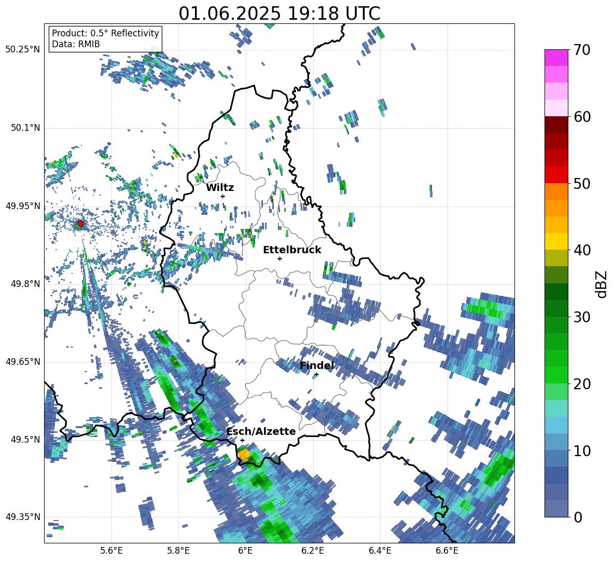Image resolution: width=614 pixels, height=561 pixels.
Task: Click the 49.5°N latitude label
Action: (x=25, y=440)
